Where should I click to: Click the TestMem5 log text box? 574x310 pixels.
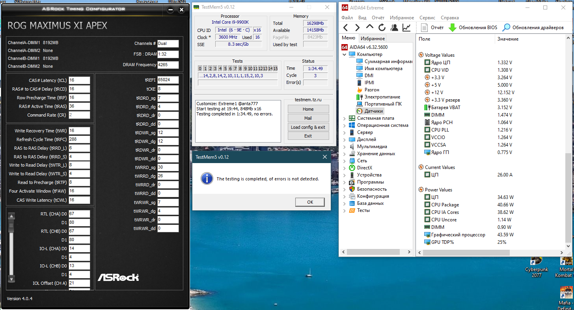[x=238, y=121]
